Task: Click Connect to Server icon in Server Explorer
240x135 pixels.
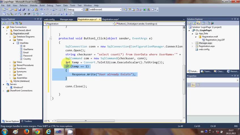Action: (16, 23)
